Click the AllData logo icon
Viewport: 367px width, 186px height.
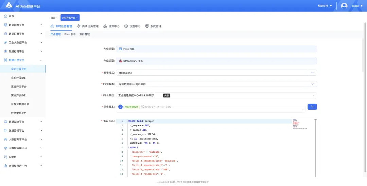[9, 5]
